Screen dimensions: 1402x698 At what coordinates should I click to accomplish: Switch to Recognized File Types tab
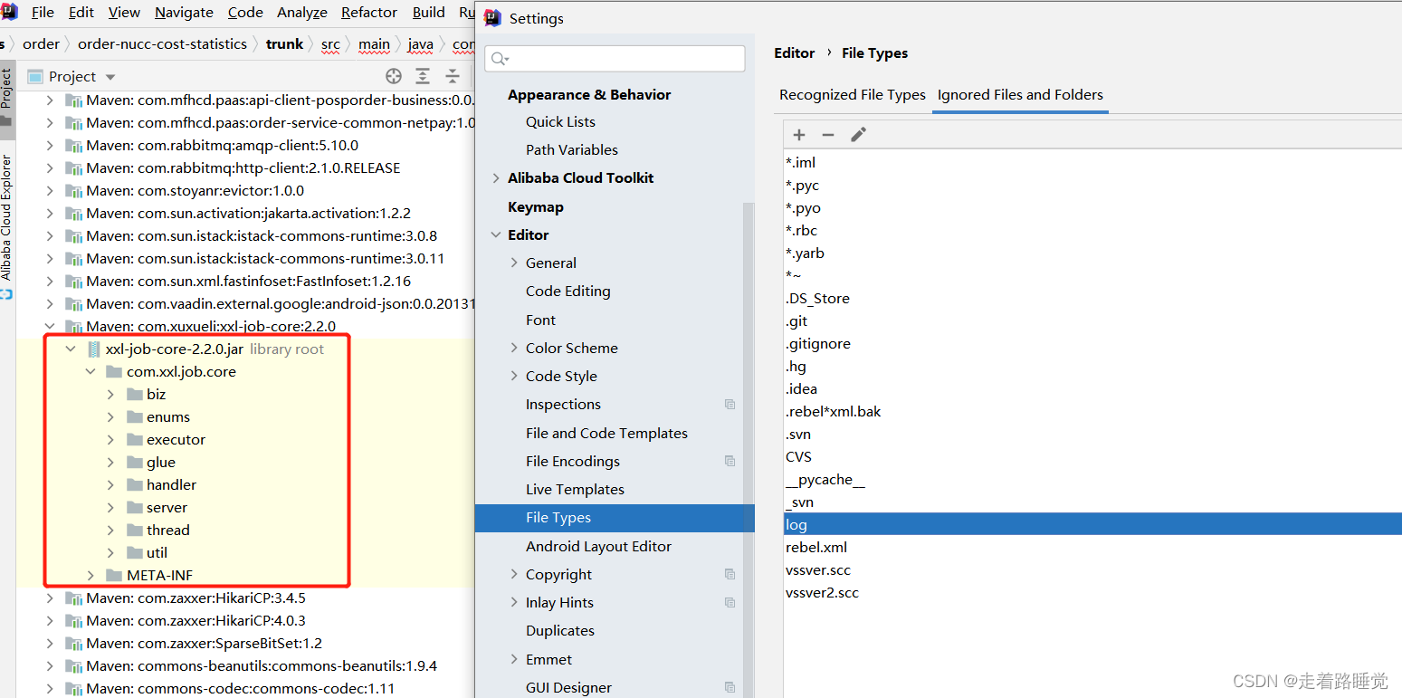pos(853,95)
